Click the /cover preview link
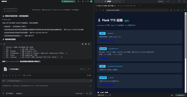This screenshot has height=97, width=187. pos(107,85)
